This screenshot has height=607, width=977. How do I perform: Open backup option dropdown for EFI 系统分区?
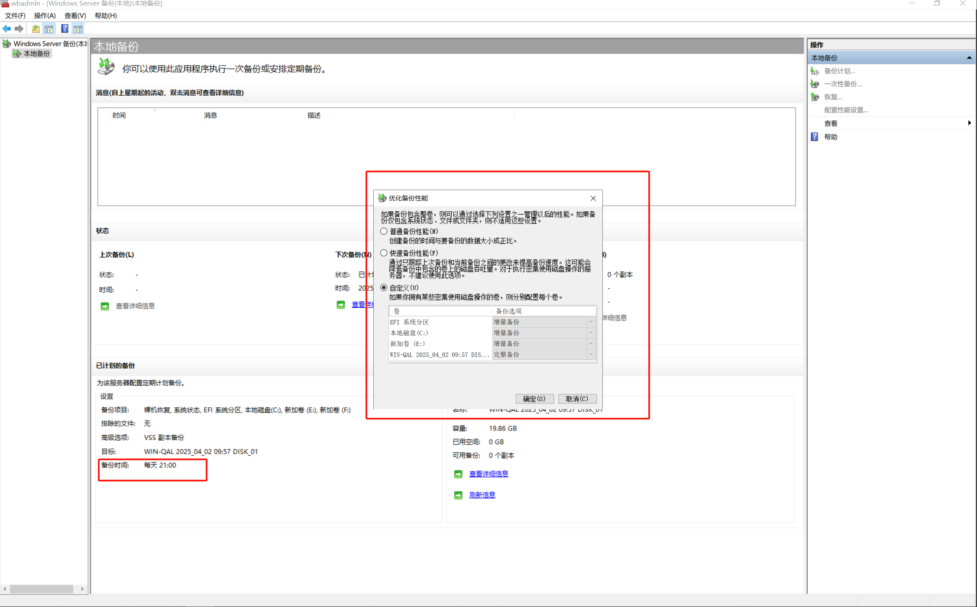pos(591,322)
